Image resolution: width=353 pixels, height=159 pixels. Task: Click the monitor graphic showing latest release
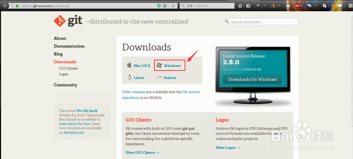pyautogui.click(x=253, y=76)
